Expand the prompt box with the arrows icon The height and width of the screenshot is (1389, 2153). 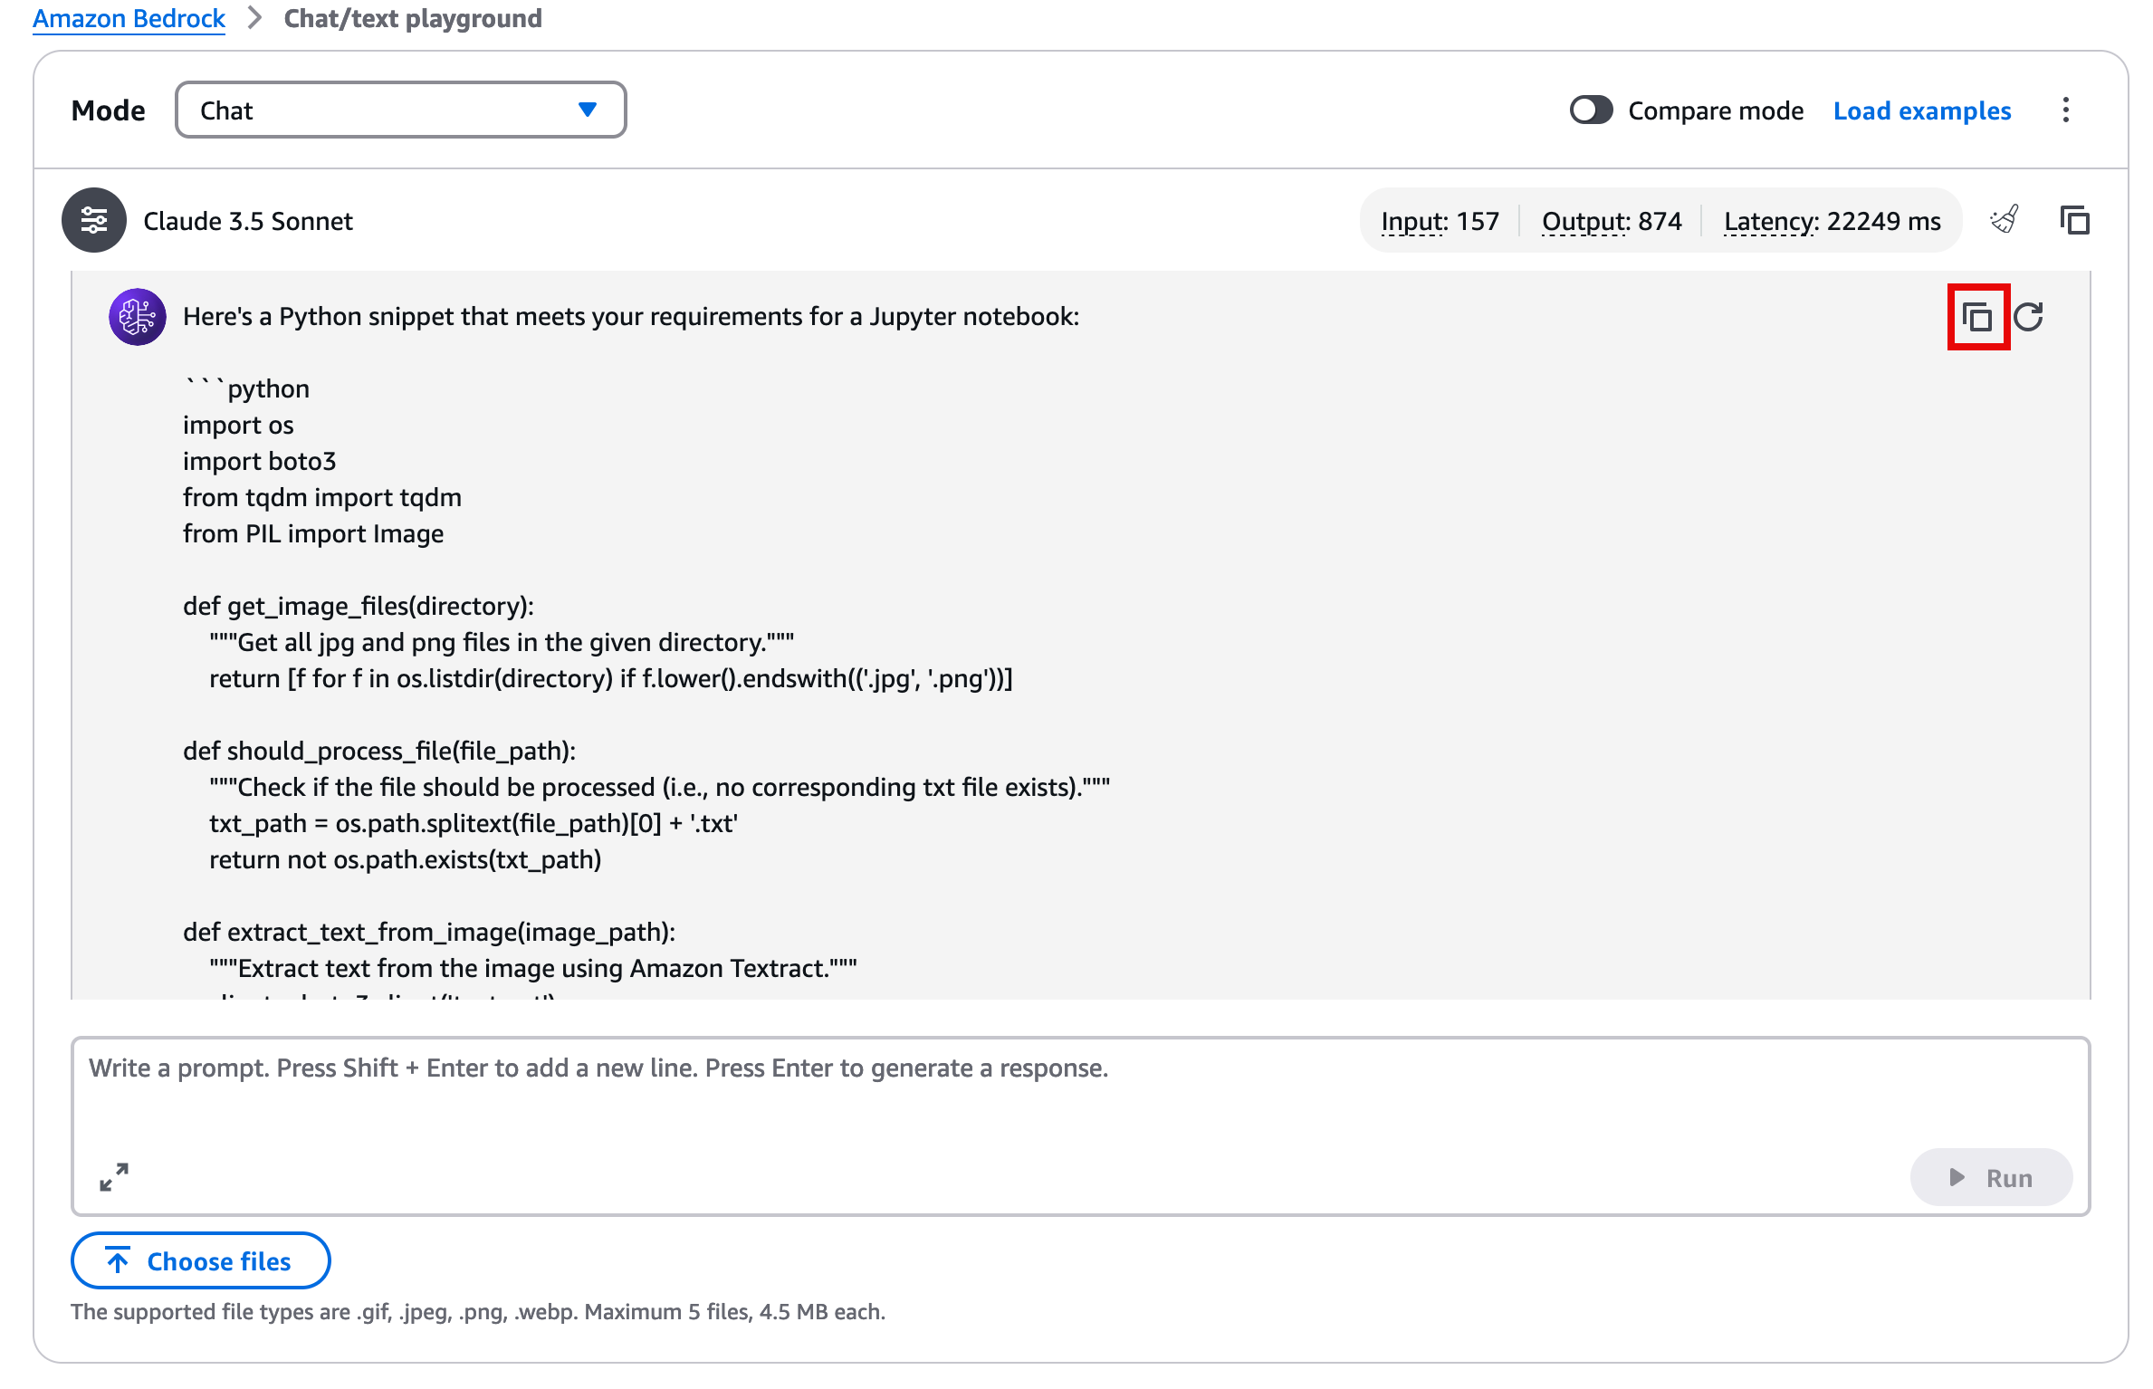114,1176
